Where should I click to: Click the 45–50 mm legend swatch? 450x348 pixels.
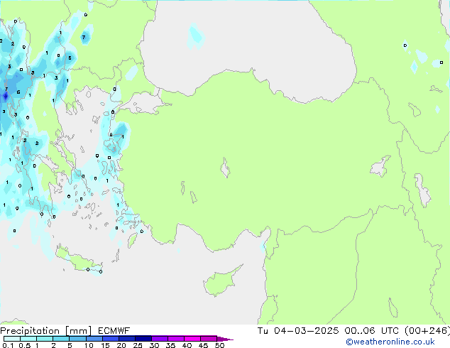click(x=209, y=339)
